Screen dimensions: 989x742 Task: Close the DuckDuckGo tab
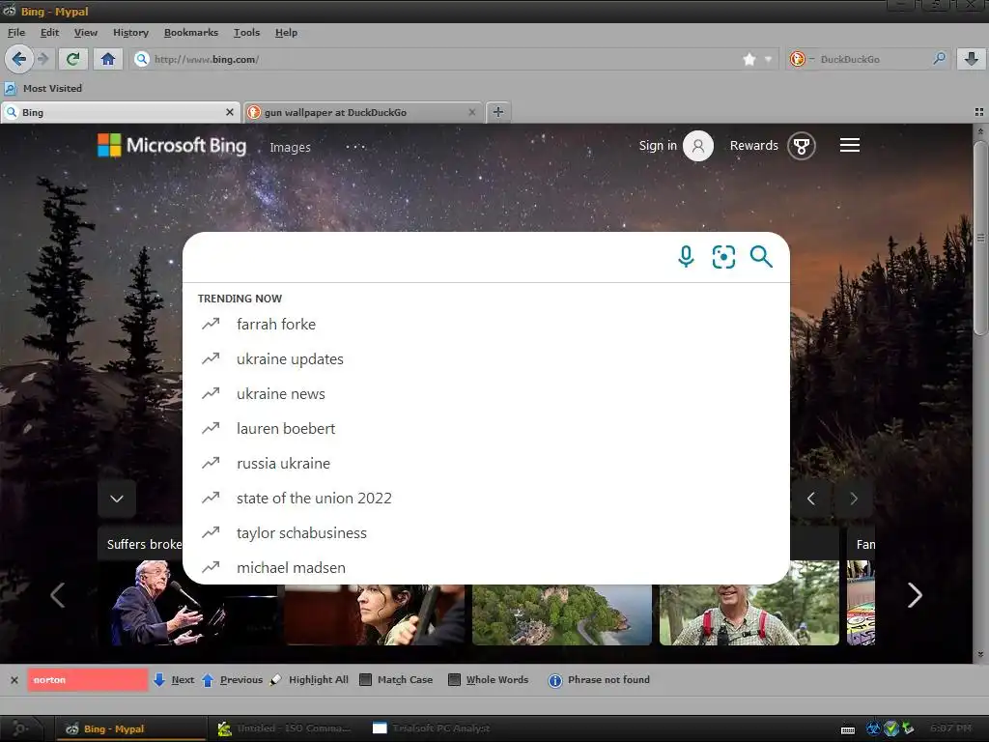coord(471,112)
